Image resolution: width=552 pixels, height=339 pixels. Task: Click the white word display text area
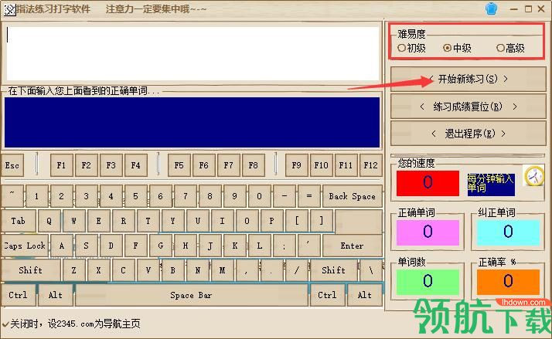tap(193, 53)
